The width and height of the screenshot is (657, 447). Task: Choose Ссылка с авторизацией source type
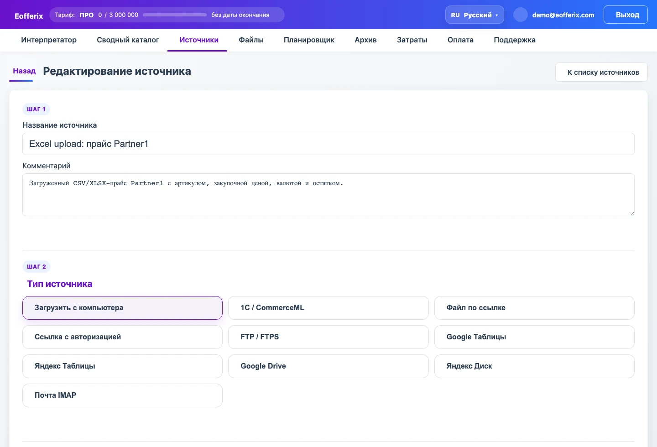click(122, 337)
